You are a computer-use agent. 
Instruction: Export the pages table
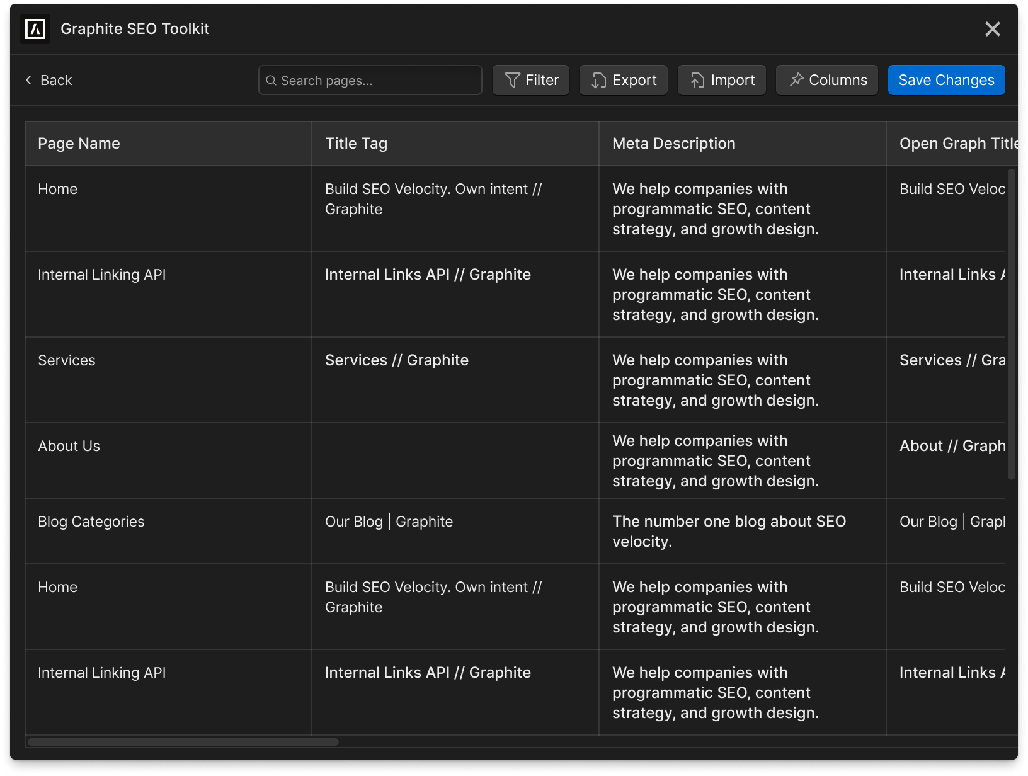tap(624, 80)
